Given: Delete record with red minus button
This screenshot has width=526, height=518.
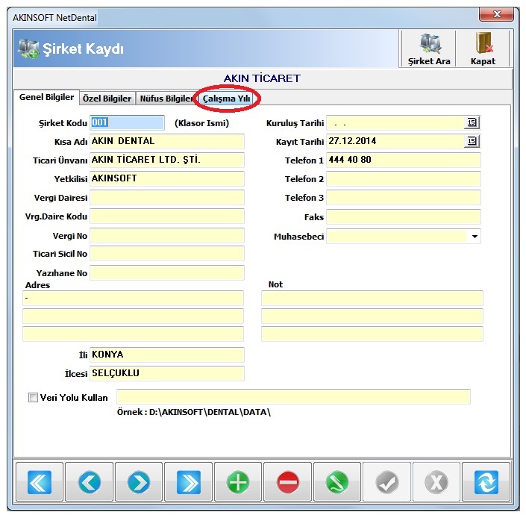Looking at the screenshot, I should coord(288,482).
